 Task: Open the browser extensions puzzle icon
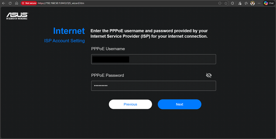233,3
